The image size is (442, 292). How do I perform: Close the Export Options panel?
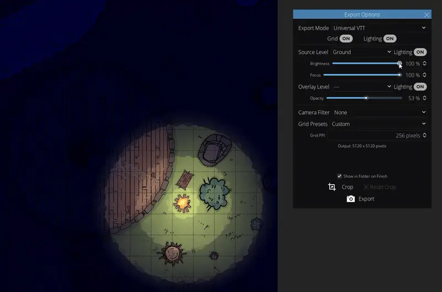(427, 14)
